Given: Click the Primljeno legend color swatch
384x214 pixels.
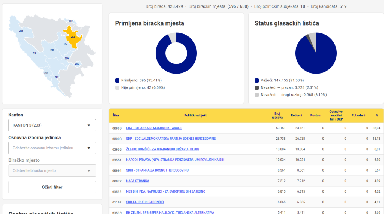Looking at the screenshot, I should (117, 80).
